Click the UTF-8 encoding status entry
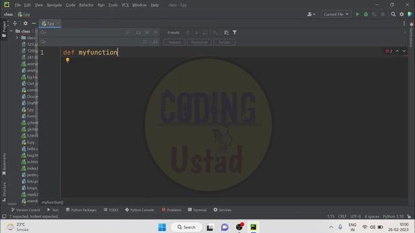The image size is (415, 233). coord(355,216)
